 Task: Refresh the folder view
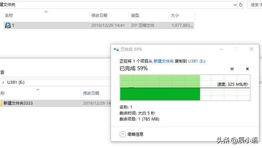coord(241,5)
